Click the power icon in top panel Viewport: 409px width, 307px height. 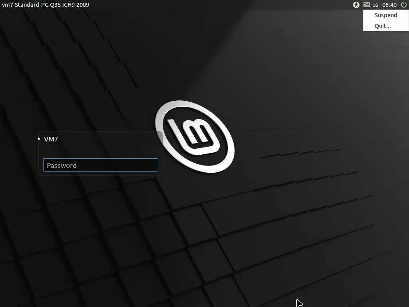pos(403,5)
